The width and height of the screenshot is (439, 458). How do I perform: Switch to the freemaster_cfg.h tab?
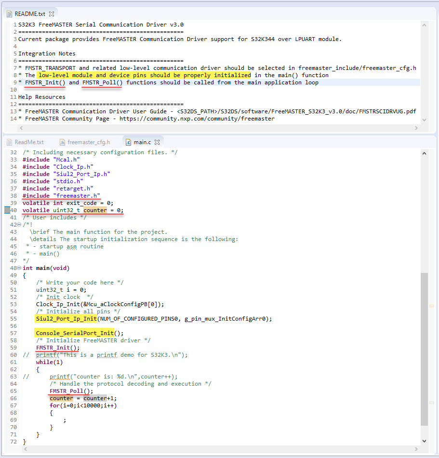[x=89, y=142]
